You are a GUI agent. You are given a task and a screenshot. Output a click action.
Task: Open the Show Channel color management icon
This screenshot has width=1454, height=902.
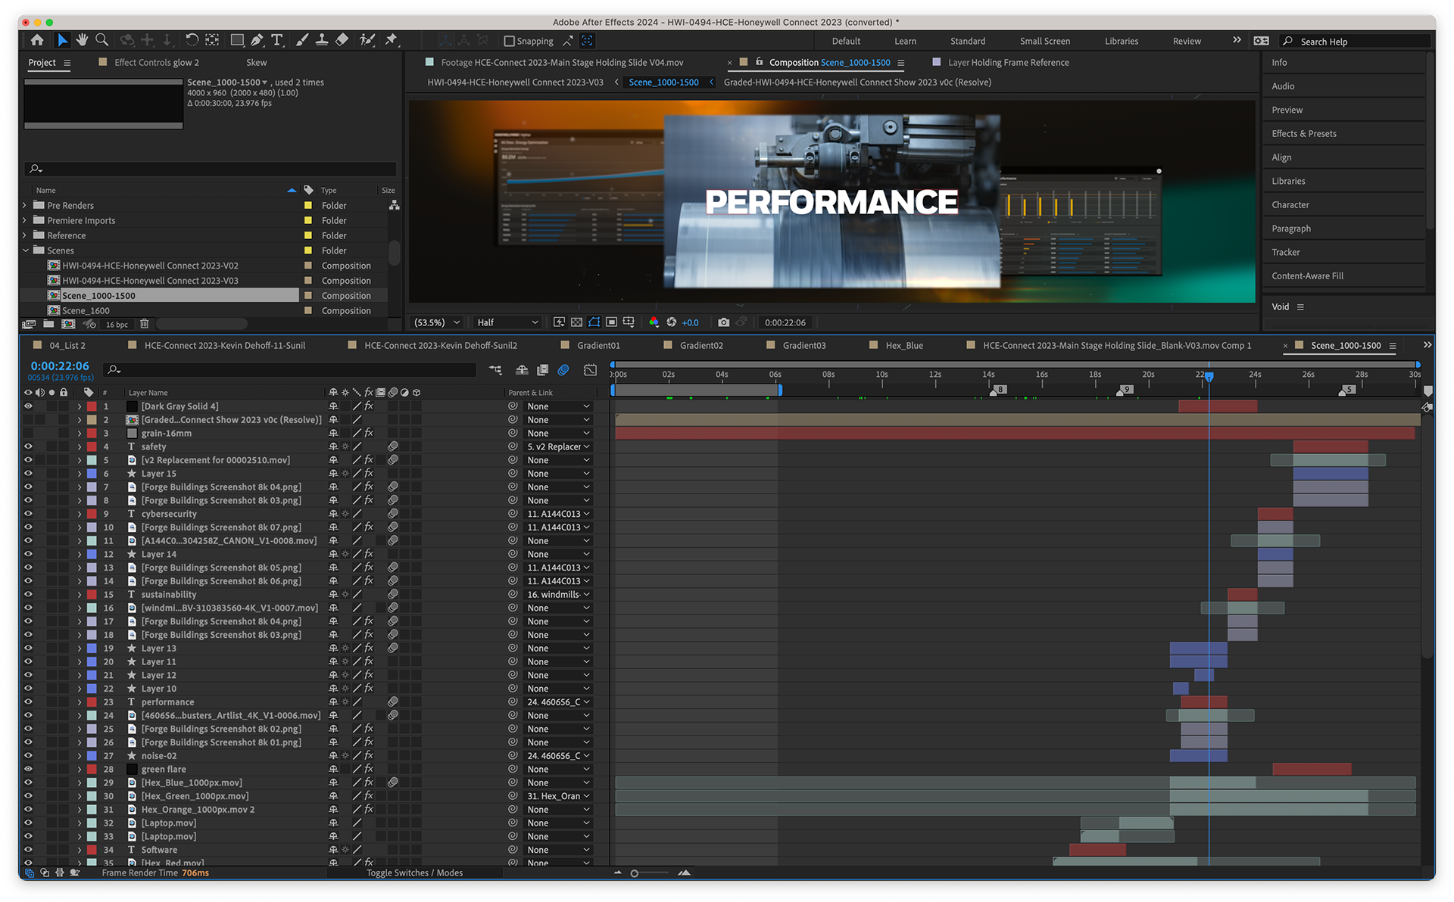point(654,322)
